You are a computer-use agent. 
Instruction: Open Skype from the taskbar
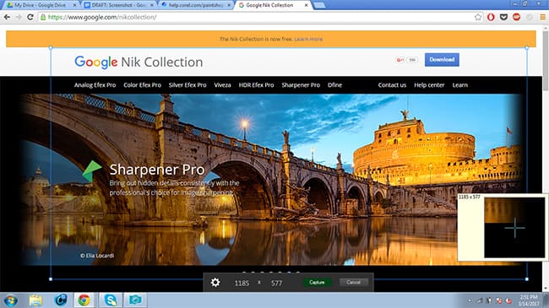point(111,300)
